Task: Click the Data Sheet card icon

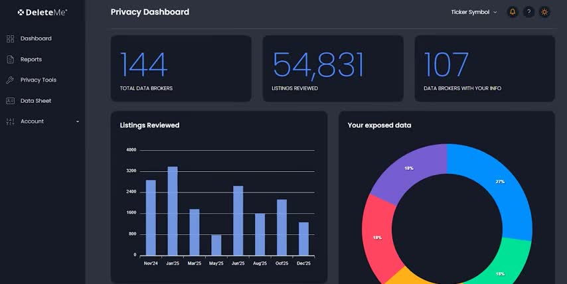Action: tap(10, 101)
